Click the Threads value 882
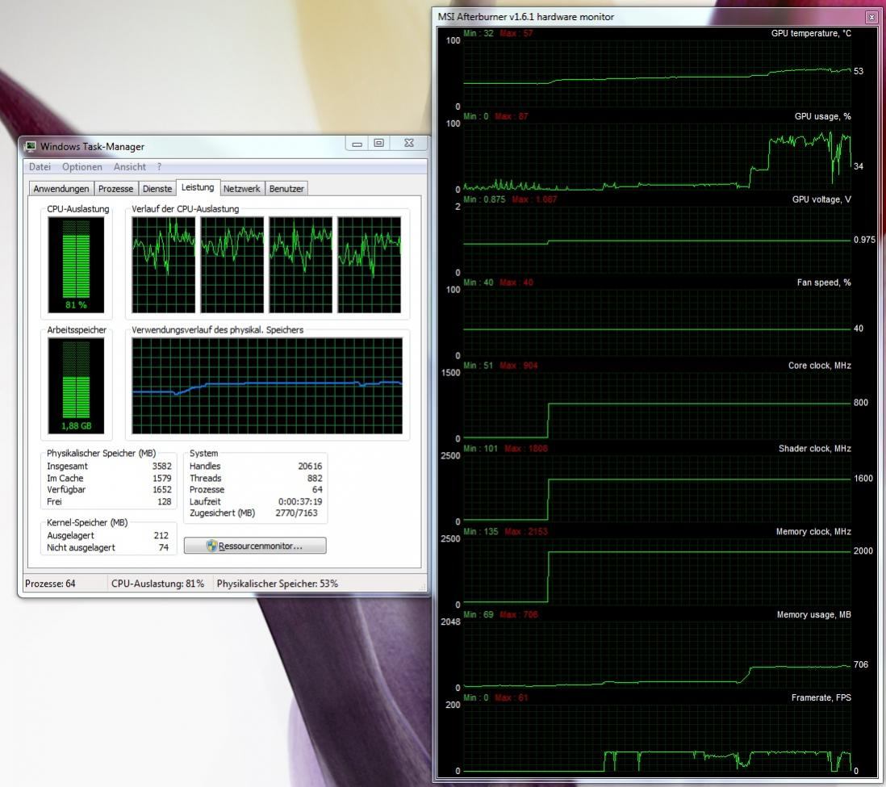Image resolution: width=886 pixels, height=787 pixels. [315, 479]
